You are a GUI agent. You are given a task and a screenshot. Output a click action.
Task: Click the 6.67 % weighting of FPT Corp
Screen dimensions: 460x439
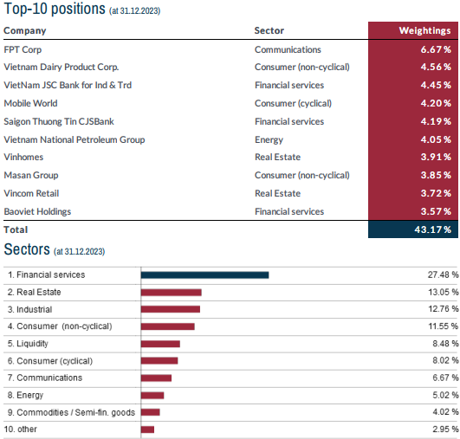pyautogui.click(x=436, y=49)
